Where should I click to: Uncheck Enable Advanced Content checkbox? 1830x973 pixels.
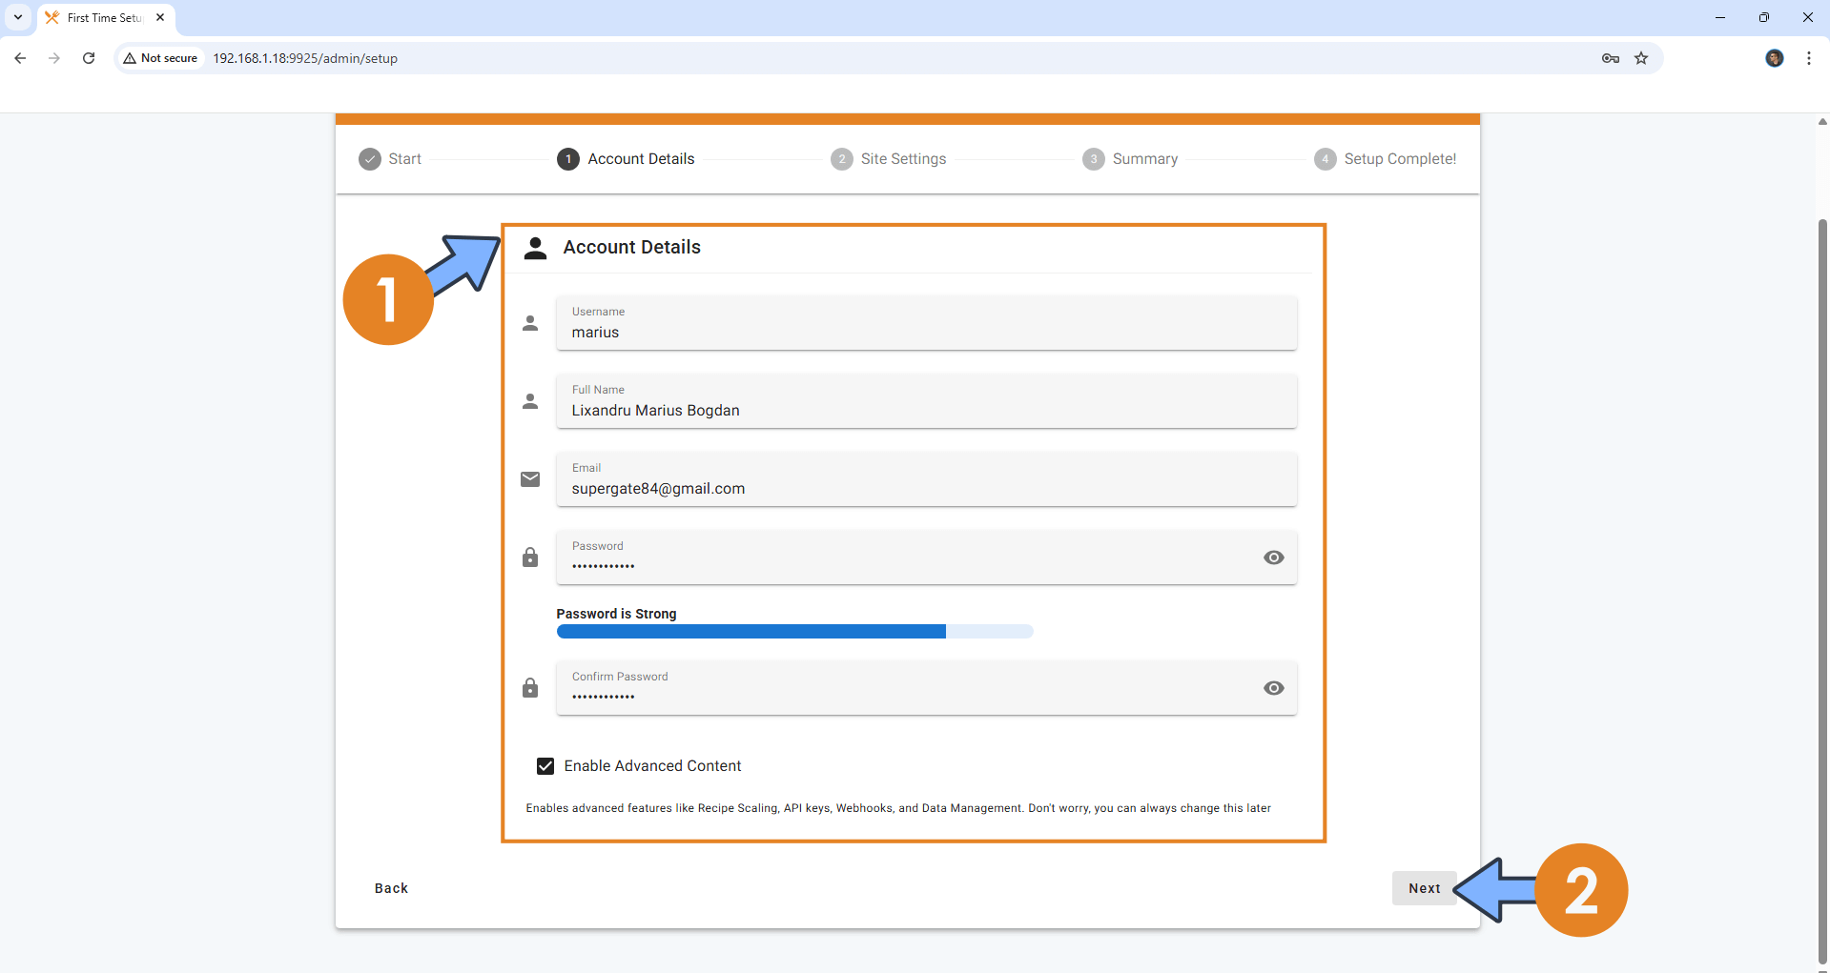tap(545, 766)
